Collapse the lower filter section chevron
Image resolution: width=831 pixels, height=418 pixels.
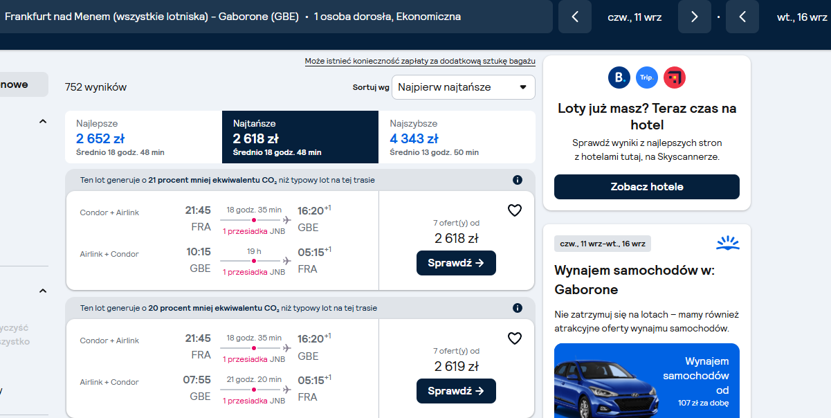point(43,291)
